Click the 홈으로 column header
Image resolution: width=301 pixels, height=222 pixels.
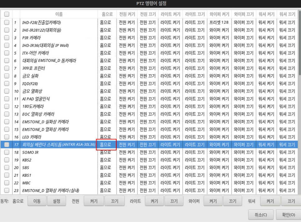pos(107,14)
